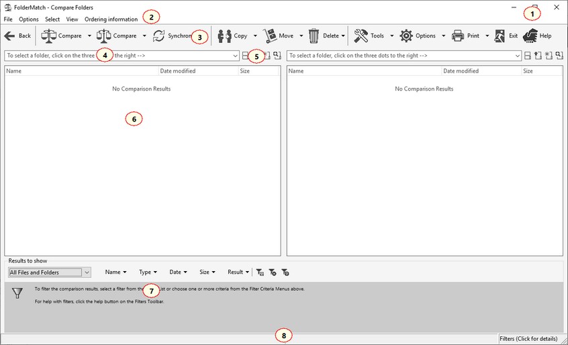
Task: Click the starred new-folder icon of right pane
Action: pyautogui.click(x=549, y=56)
